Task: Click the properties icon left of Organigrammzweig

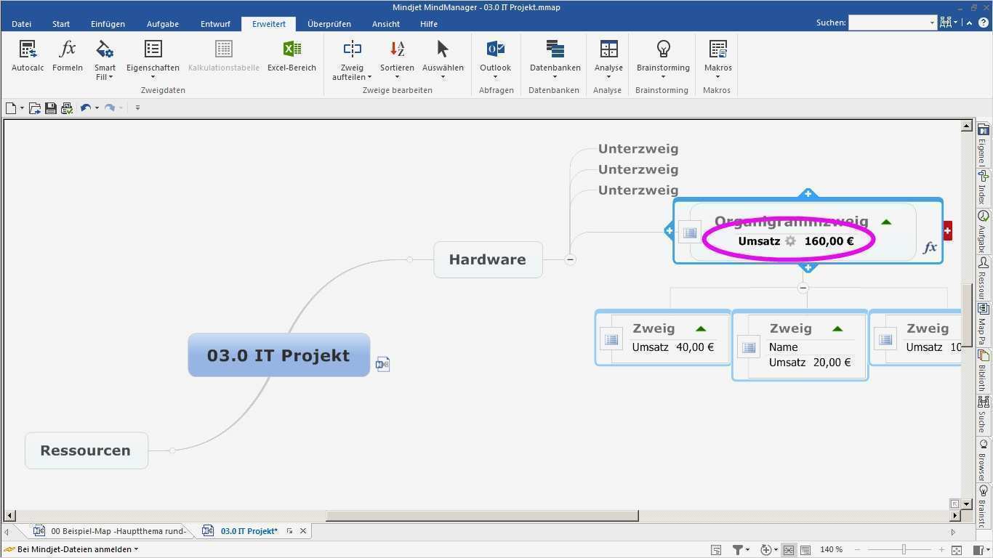Action: [690, 233]
